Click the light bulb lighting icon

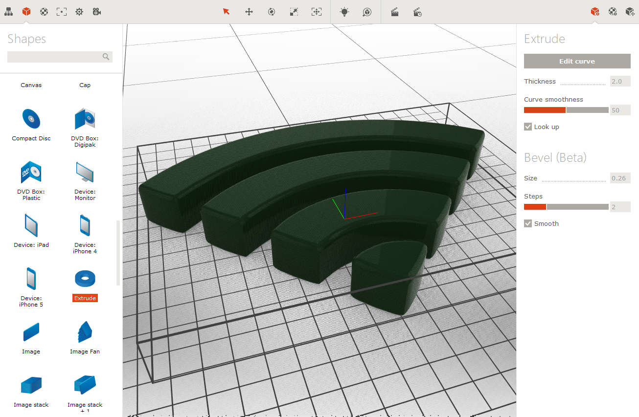point(344,11)
